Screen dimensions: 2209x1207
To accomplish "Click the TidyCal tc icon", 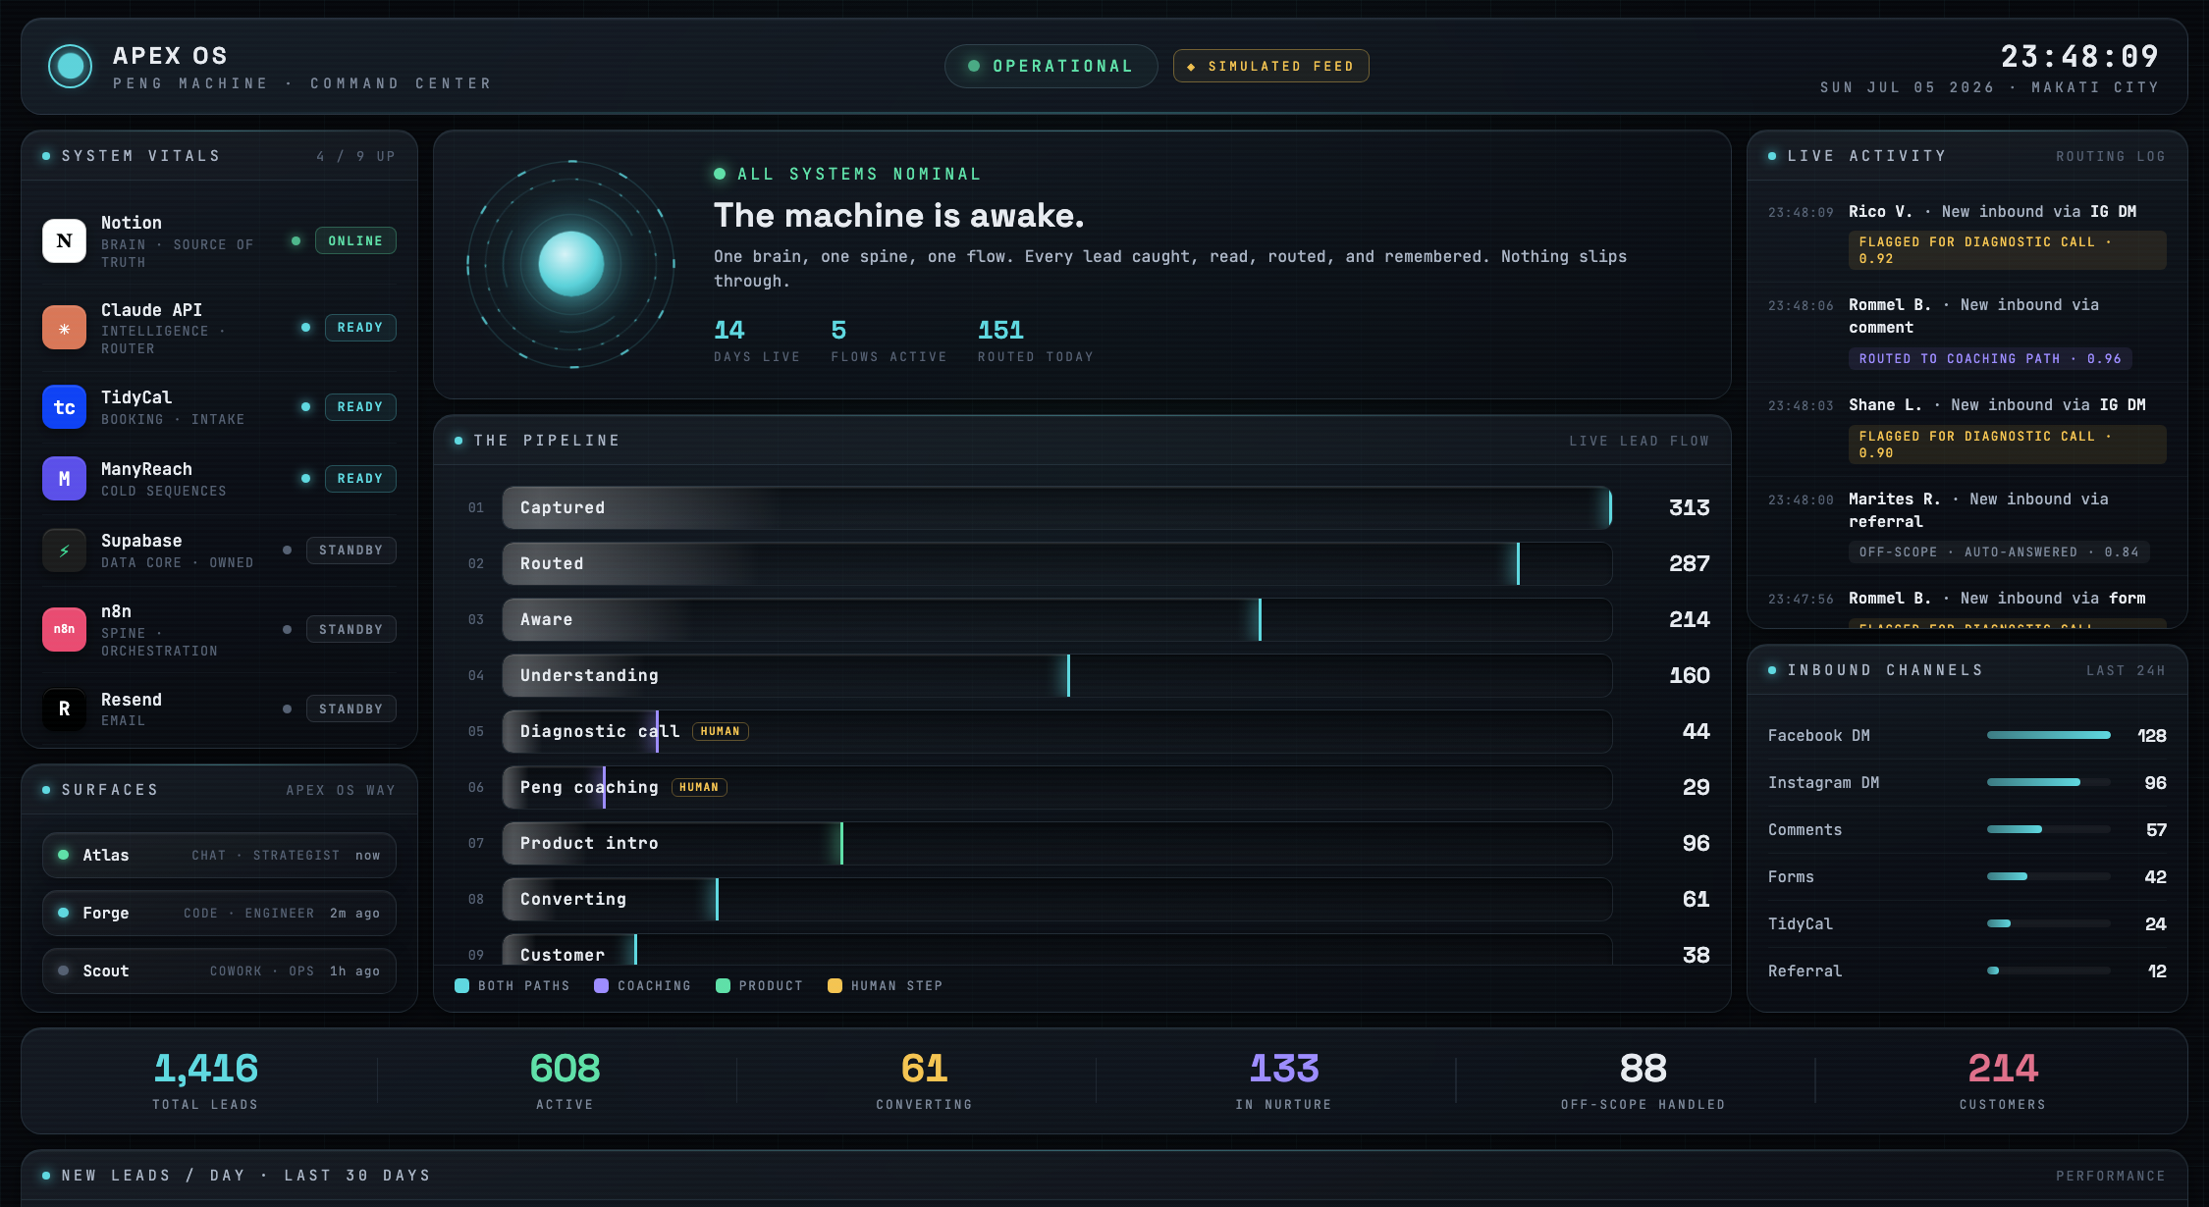I will [x=64, y=406].
